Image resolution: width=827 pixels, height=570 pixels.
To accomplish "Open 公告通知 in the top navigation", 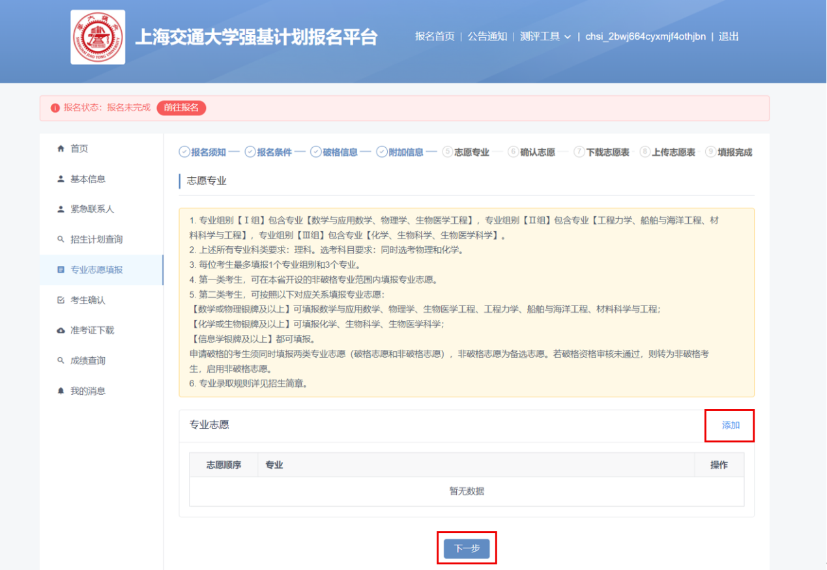I will point(487,36).
